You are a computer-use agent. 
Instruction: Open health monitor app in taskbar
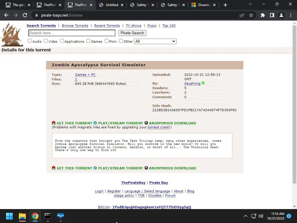[x=61, y=216]
